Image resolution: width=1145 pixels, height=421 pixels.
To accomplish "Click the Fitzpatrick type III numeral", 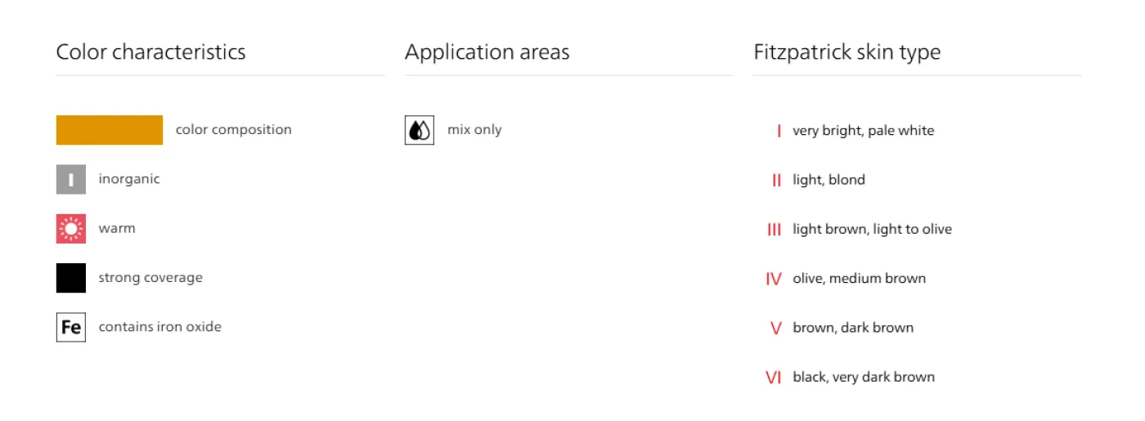I will point(775,230).
